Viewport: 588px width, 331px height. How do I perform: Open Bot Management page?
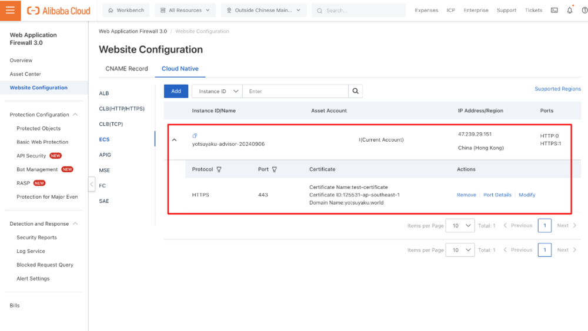[x=37, y=169]
